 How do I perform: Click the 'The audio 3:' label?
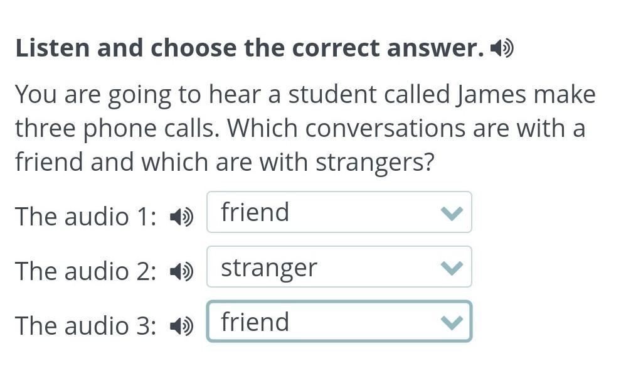(86, 326)
